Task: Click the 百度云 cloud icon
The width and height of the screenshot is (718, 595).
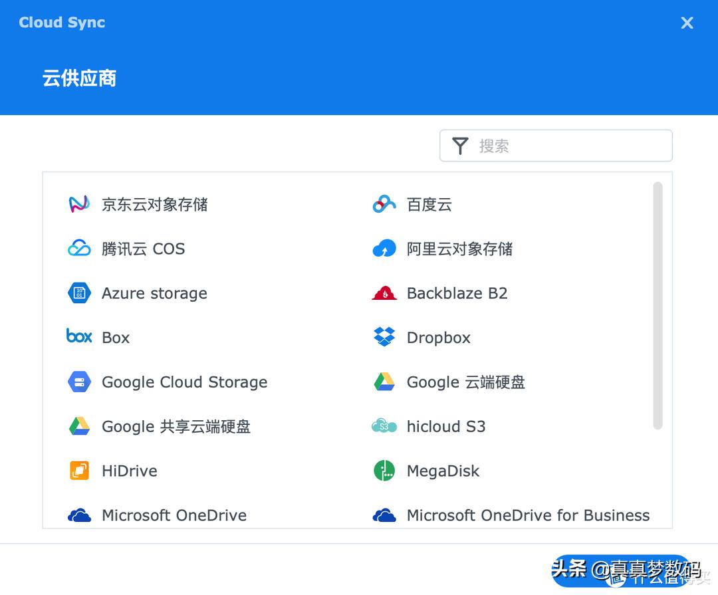Action: pyautogui.click(x=384, y=204)
